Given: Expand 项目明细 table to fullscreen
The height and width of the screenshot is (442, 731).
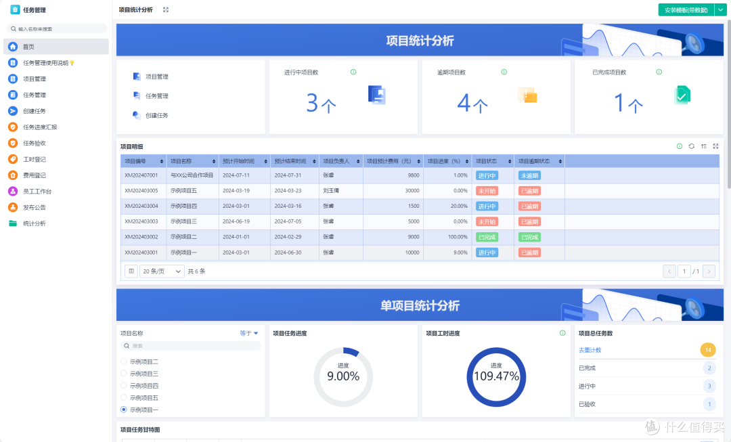Looking at the screenshot, I should [715, 146].
